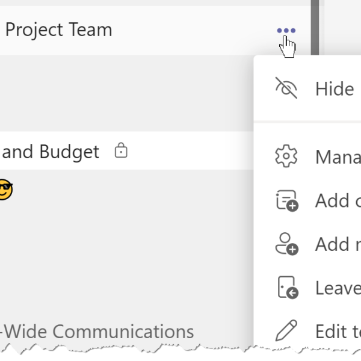This screenshot has width=361, height=361.
Task: Select the Add channel menu entry text
Action: tap(338, 201)
